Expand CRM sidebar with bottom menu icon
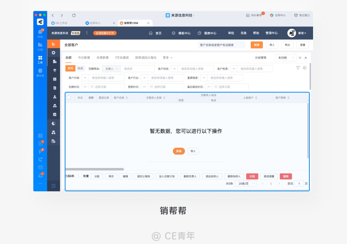 click(x=53, y=186)
